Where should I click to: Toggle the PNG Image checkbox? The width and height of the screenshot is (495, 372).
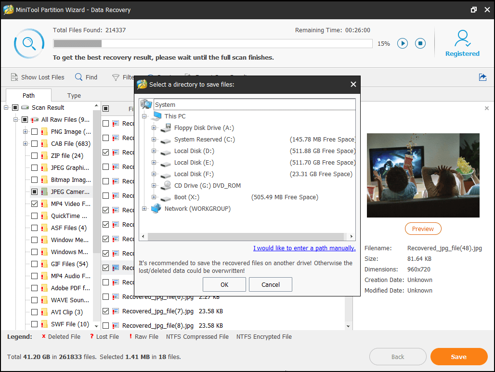tap(34, 131)
